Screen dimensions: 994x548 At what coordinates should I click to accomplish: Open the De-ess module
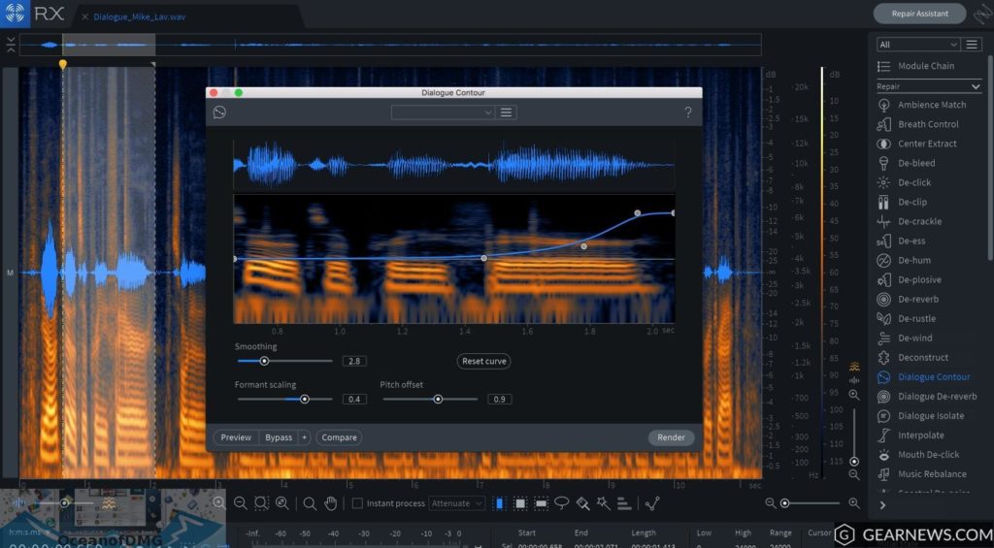tap(902, 241)
